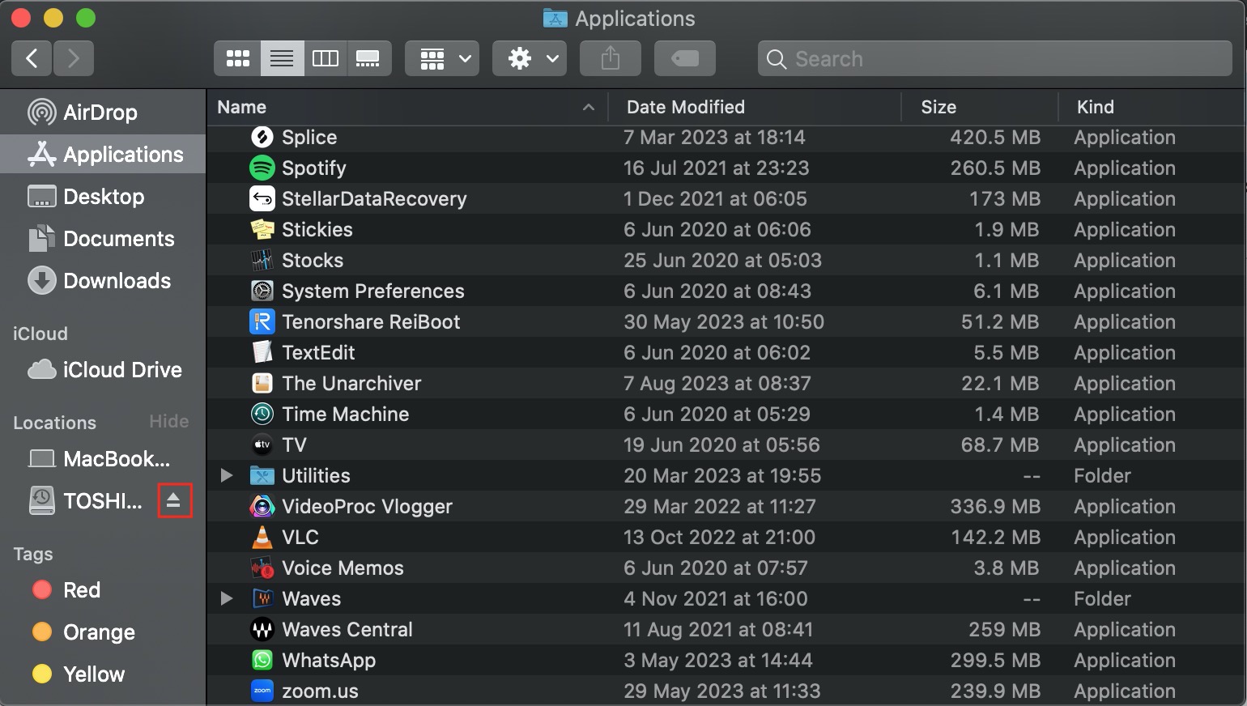The width and height of the screenshot is (1247, 706).
Task: Focus the Search field
Action: (x=995, y=58)
